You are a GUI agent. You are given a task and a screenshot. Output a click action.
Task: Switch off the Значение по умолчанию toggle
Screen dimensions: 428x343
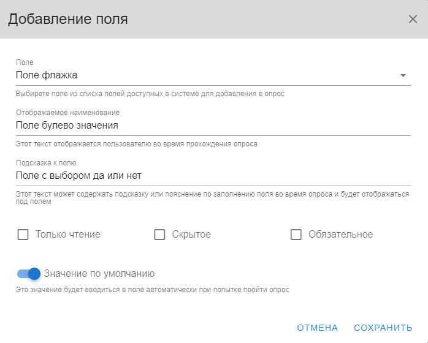click(x=29, y=274)
